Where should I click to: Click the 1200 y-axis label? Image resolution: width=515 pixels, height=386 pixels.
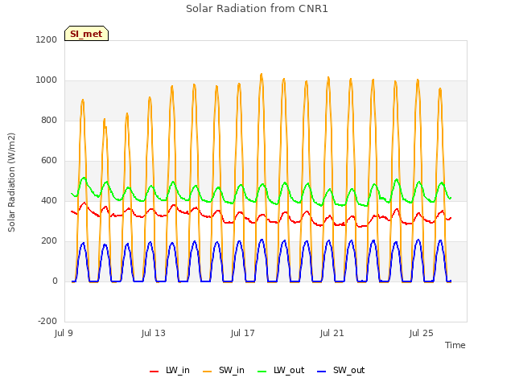point(47,39)
